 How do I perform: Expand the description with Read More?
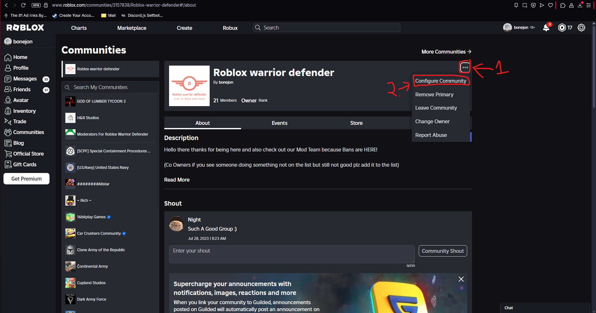click(x=177, y=180)
